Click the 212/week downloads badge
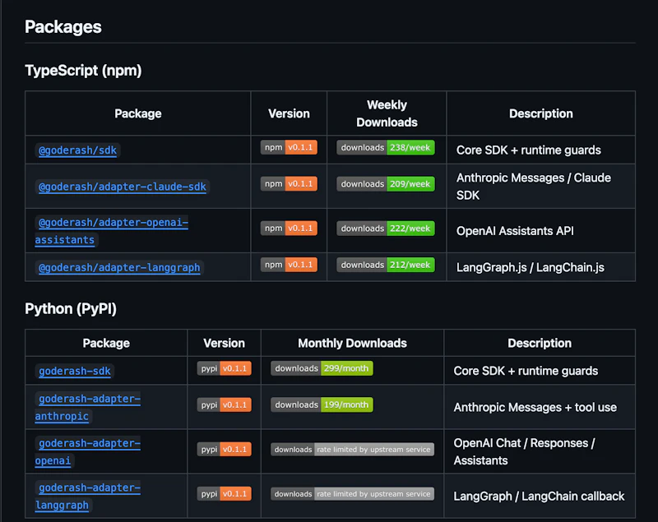Screen dimensions: 658x522 click(x=385, y=265)
